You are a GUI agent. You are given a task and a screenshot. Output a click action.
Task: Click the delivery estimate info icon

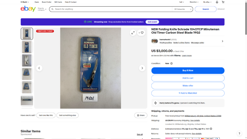tap(211, 129)
